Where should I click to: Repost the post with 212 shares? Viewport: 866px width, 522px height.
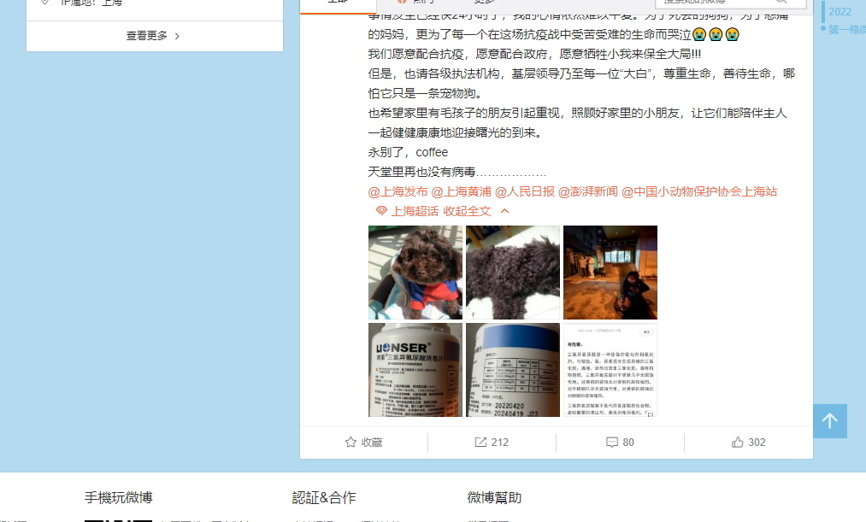pos(492,442)
